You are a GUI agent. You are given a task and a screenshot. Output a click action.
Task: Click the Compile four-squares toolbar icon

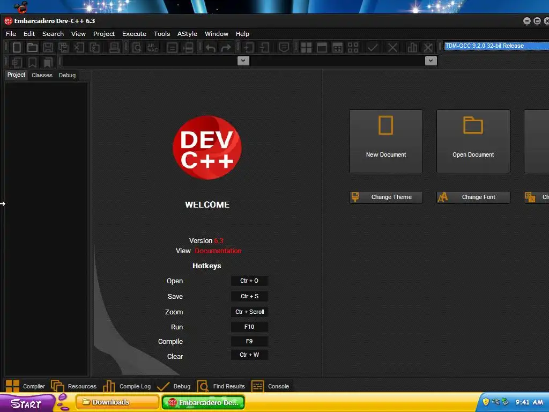pyautogui.click(x=306, y=47)
